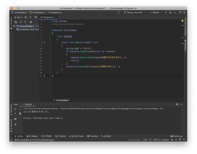Click the ConsoleApp1 namespace breadcrumb below editor
The width and height of the screenshot is (197, 154).
61,100
